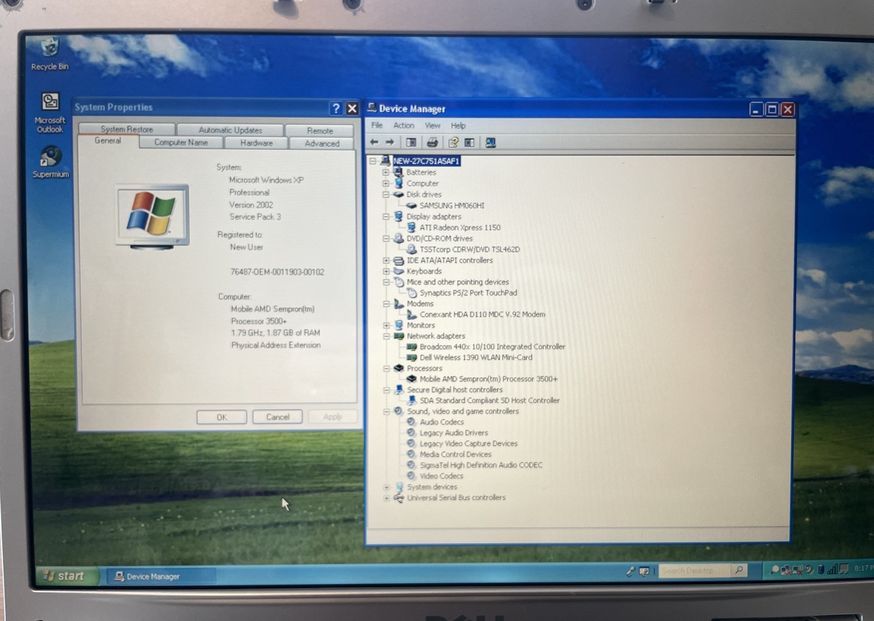
Task: Open the Action menu in Device Manager
Action: [404, 125]
